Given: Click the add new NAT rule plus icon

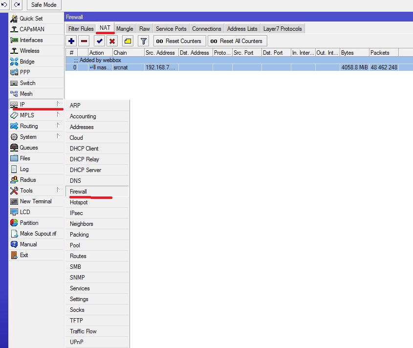Looking at the screenshot, I should click(72, 41).
